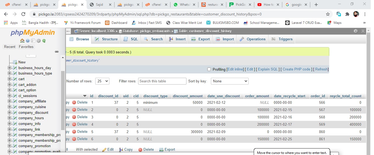
Task: Click the Create PHP code link
Action: [296, 69]
